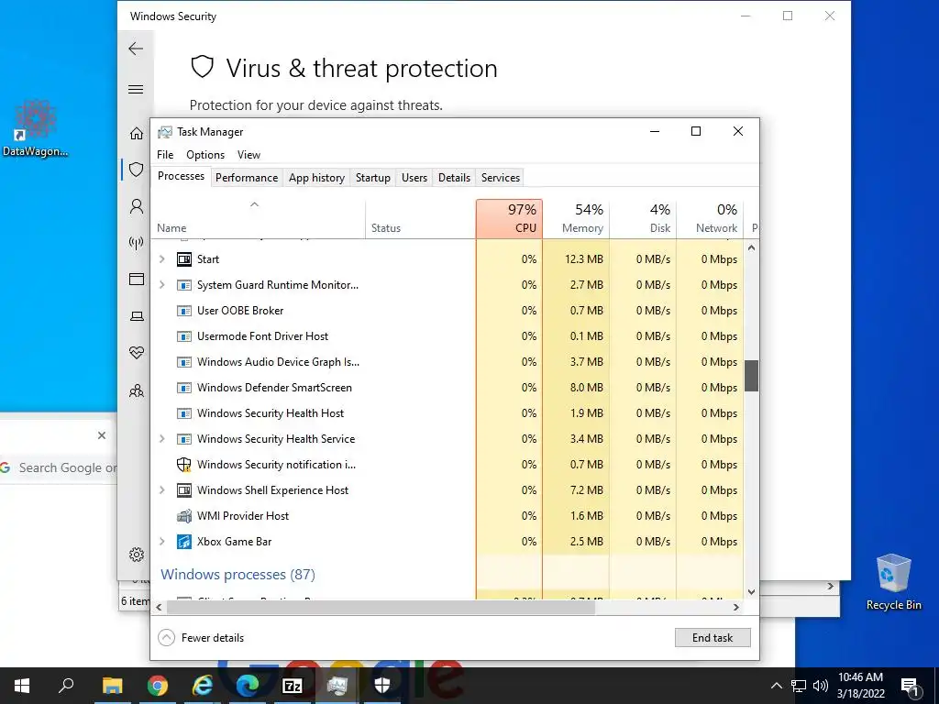Switch to the Services tab
This screenshot has height=704, width=939.
[x=501, y=178]
